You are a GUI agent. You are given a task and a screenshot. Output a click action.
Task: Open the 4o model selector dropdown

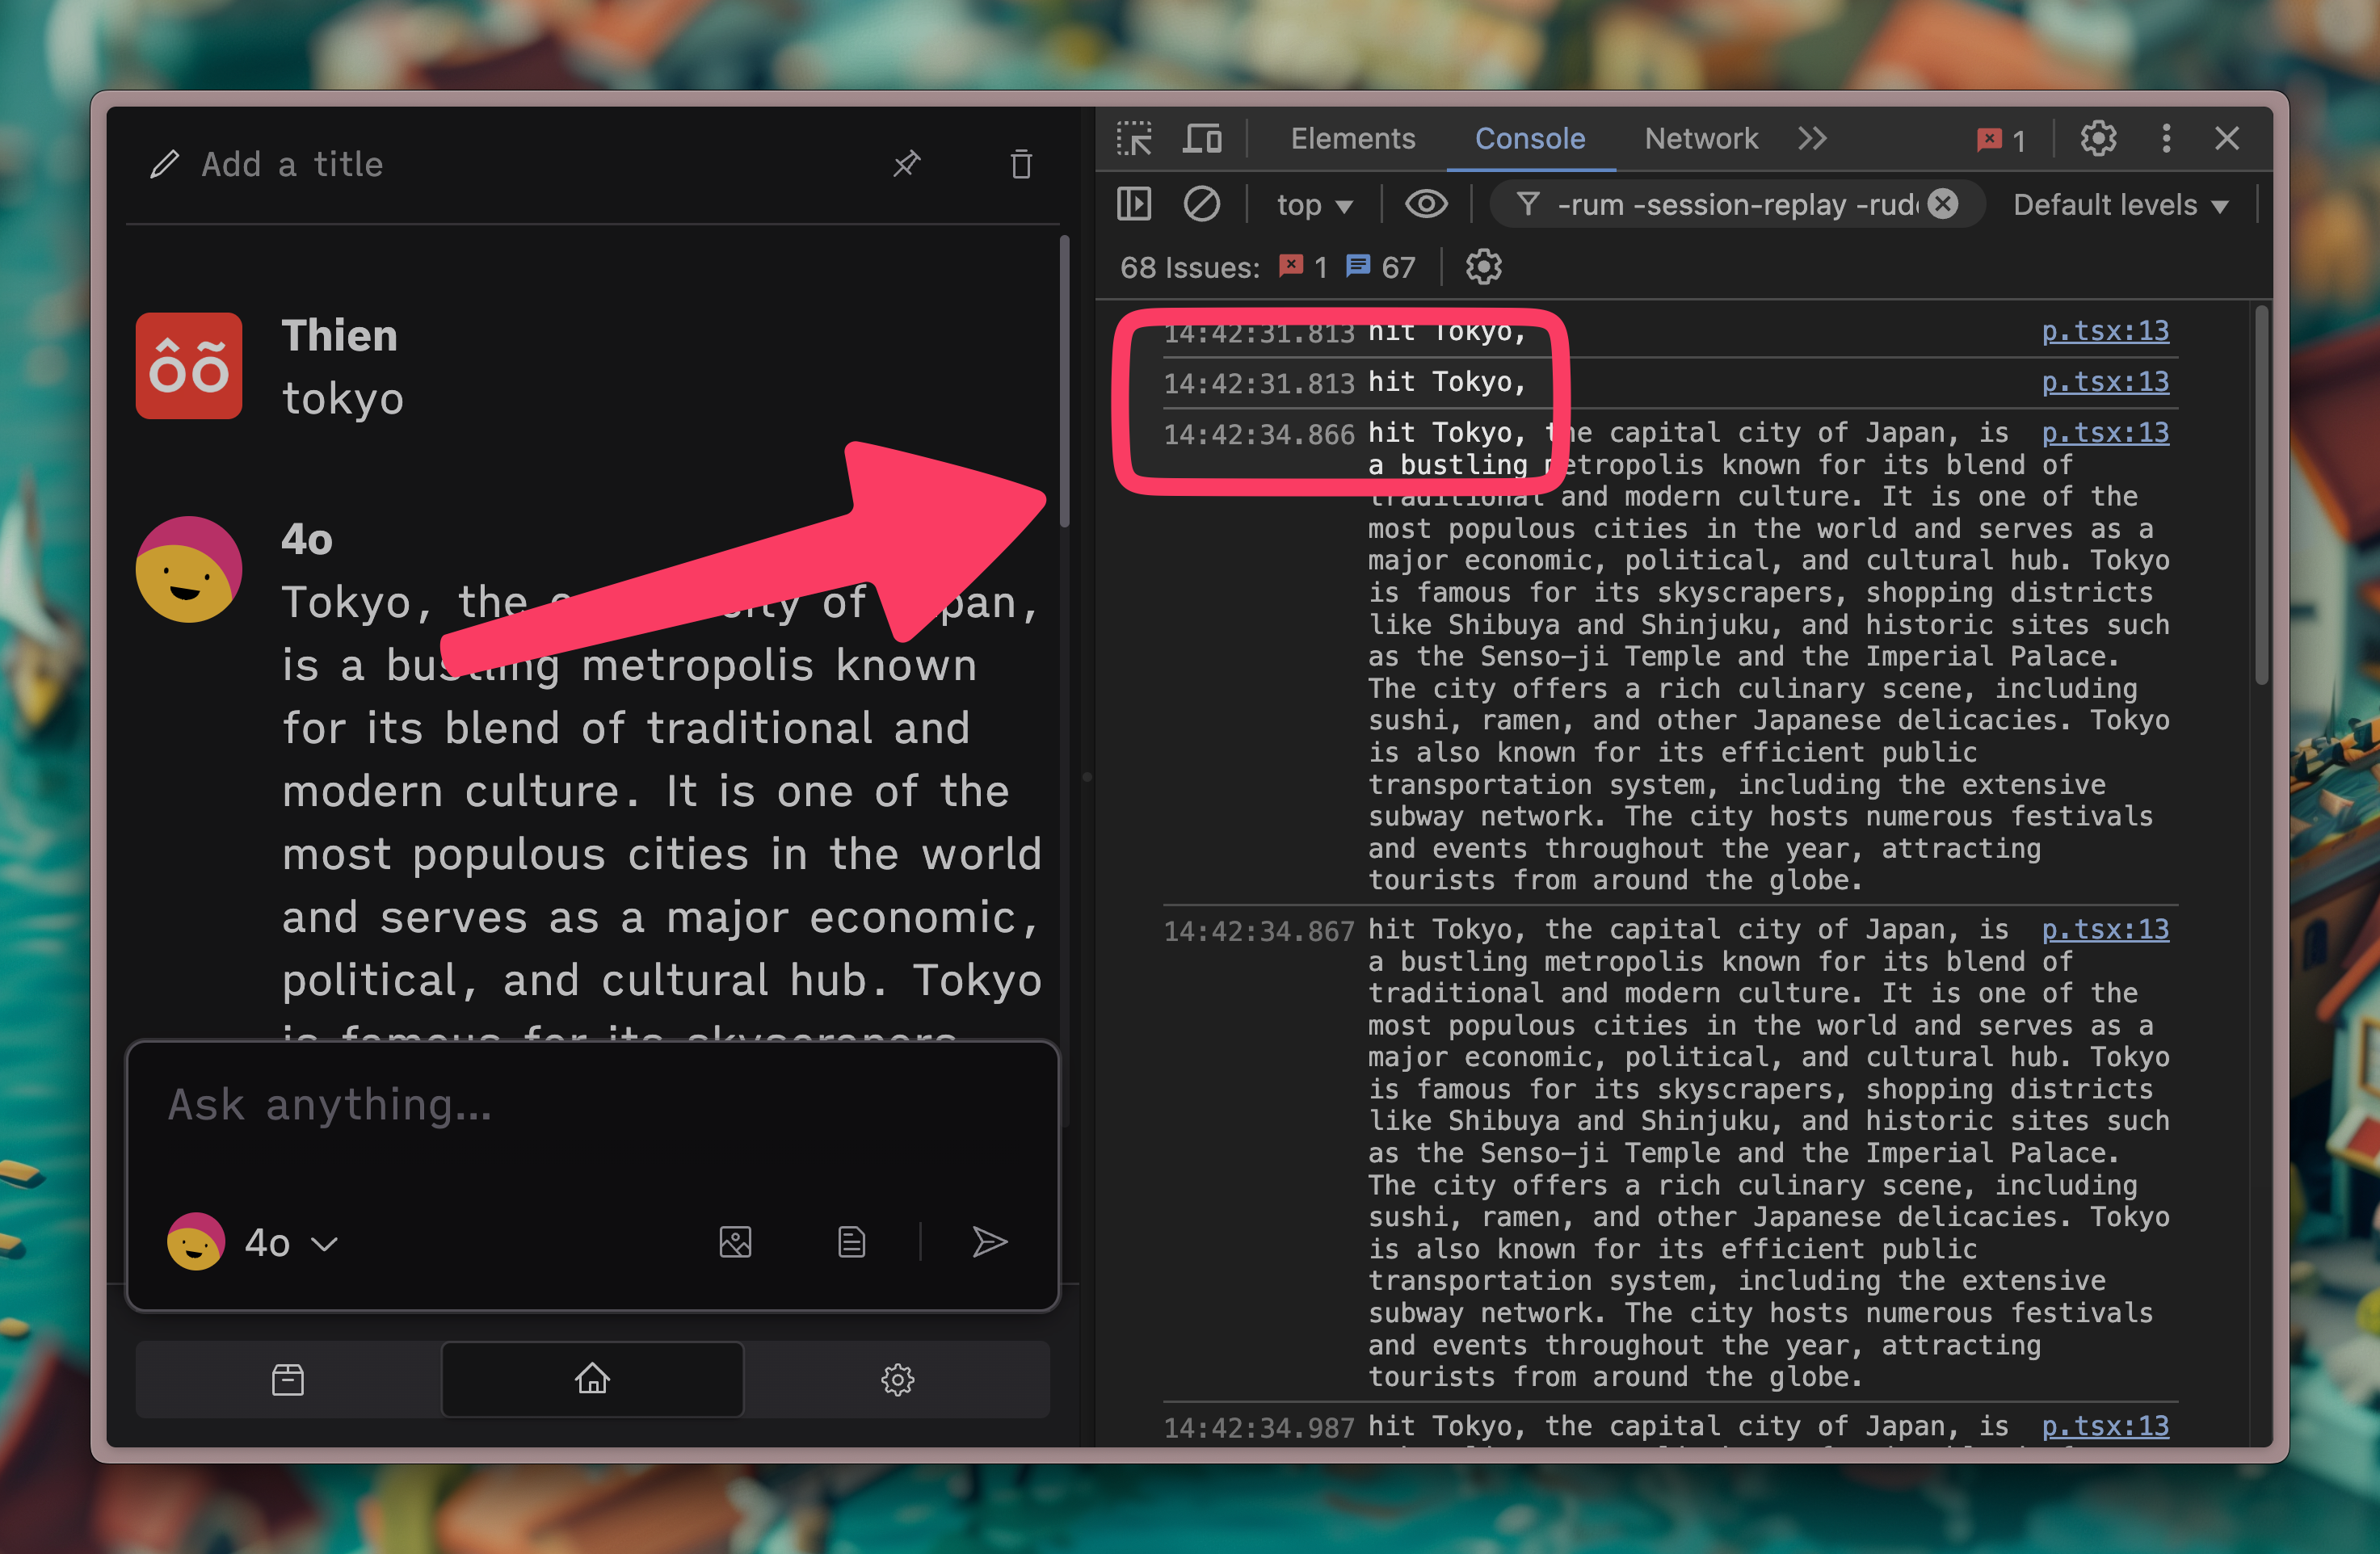point(253,1243)
